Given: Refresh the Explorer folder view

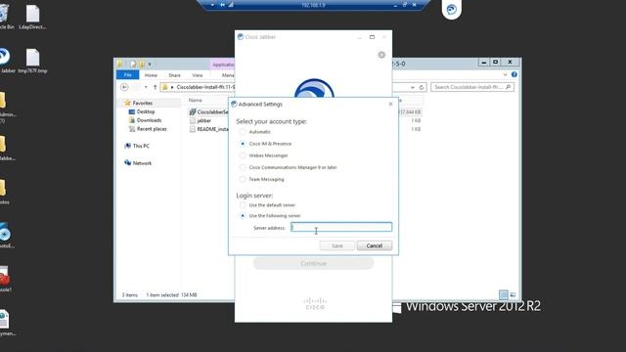Looking at the screenshot, I should (x=422, y=87).
